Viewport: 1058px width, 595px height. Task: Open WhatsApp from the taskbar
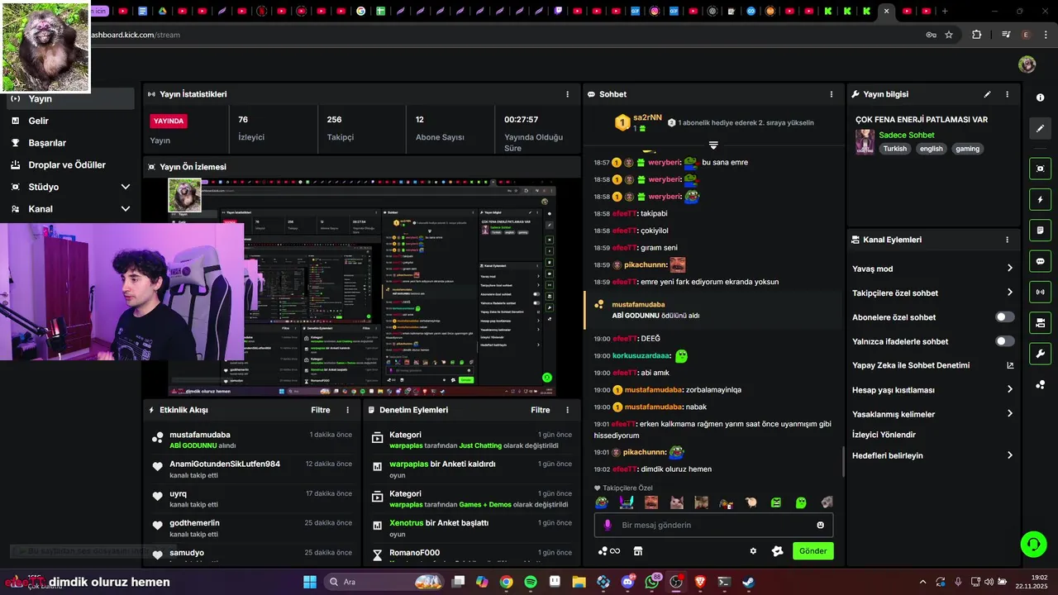652,582
